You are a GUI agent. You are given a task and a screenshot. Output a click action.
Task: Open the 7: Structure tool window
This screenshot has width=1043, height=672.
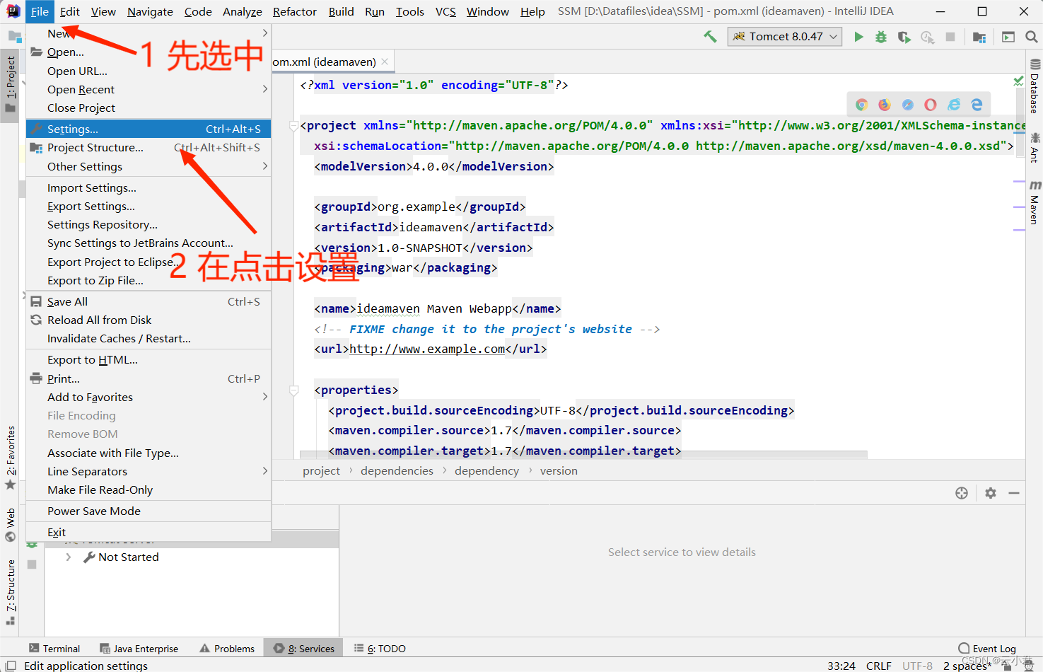[x=10, y=593]
